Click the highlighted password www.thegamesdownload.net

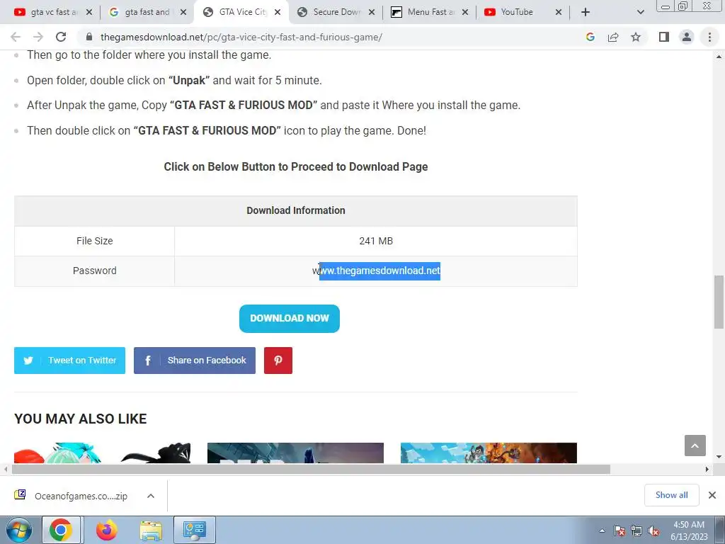pos(379,271)
